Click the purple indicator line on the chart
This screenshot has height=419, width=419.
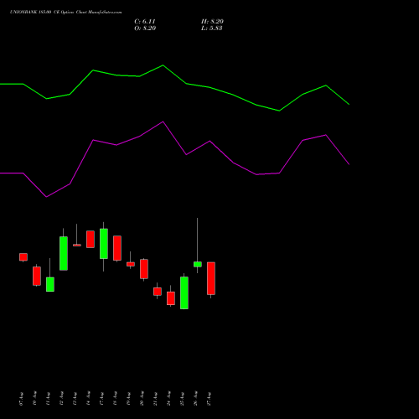point(163,122)
